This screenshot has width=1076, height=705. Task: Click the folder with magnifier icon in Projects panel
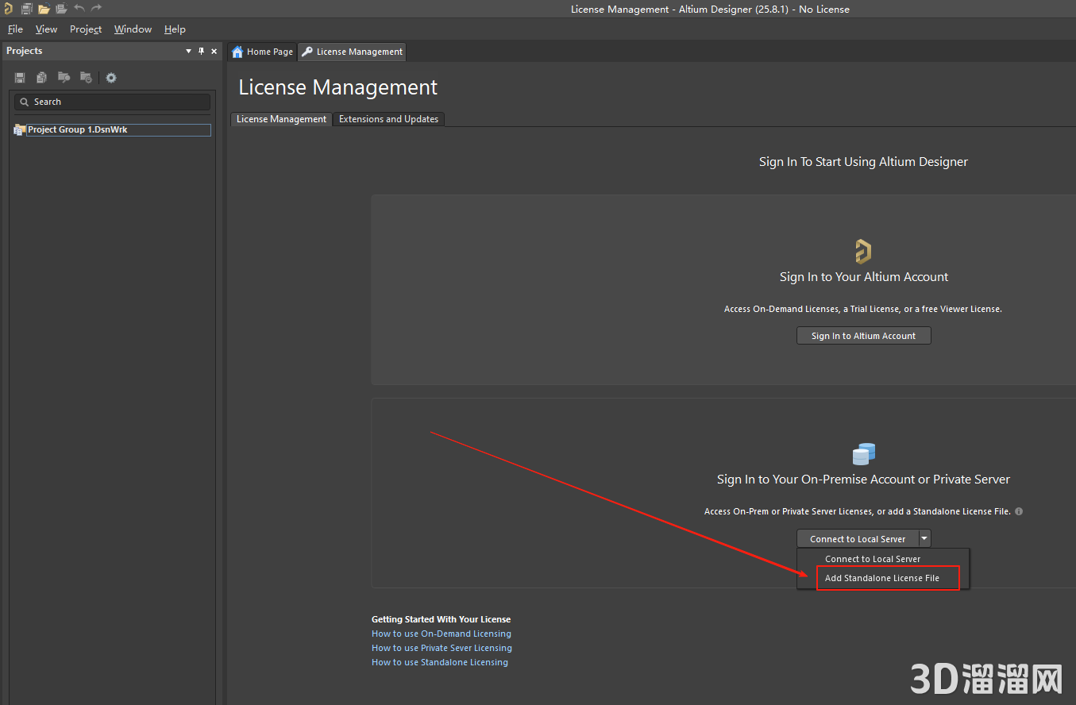tap(64, 78)
